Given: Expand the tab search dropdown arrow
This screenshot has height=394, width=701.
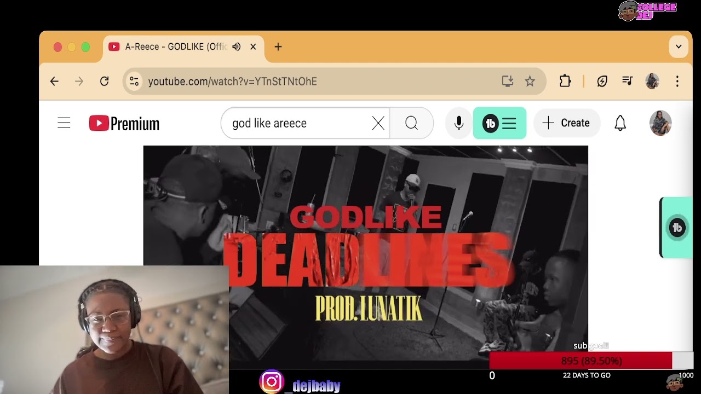Looking at the screenshot, I should point(679,47).
